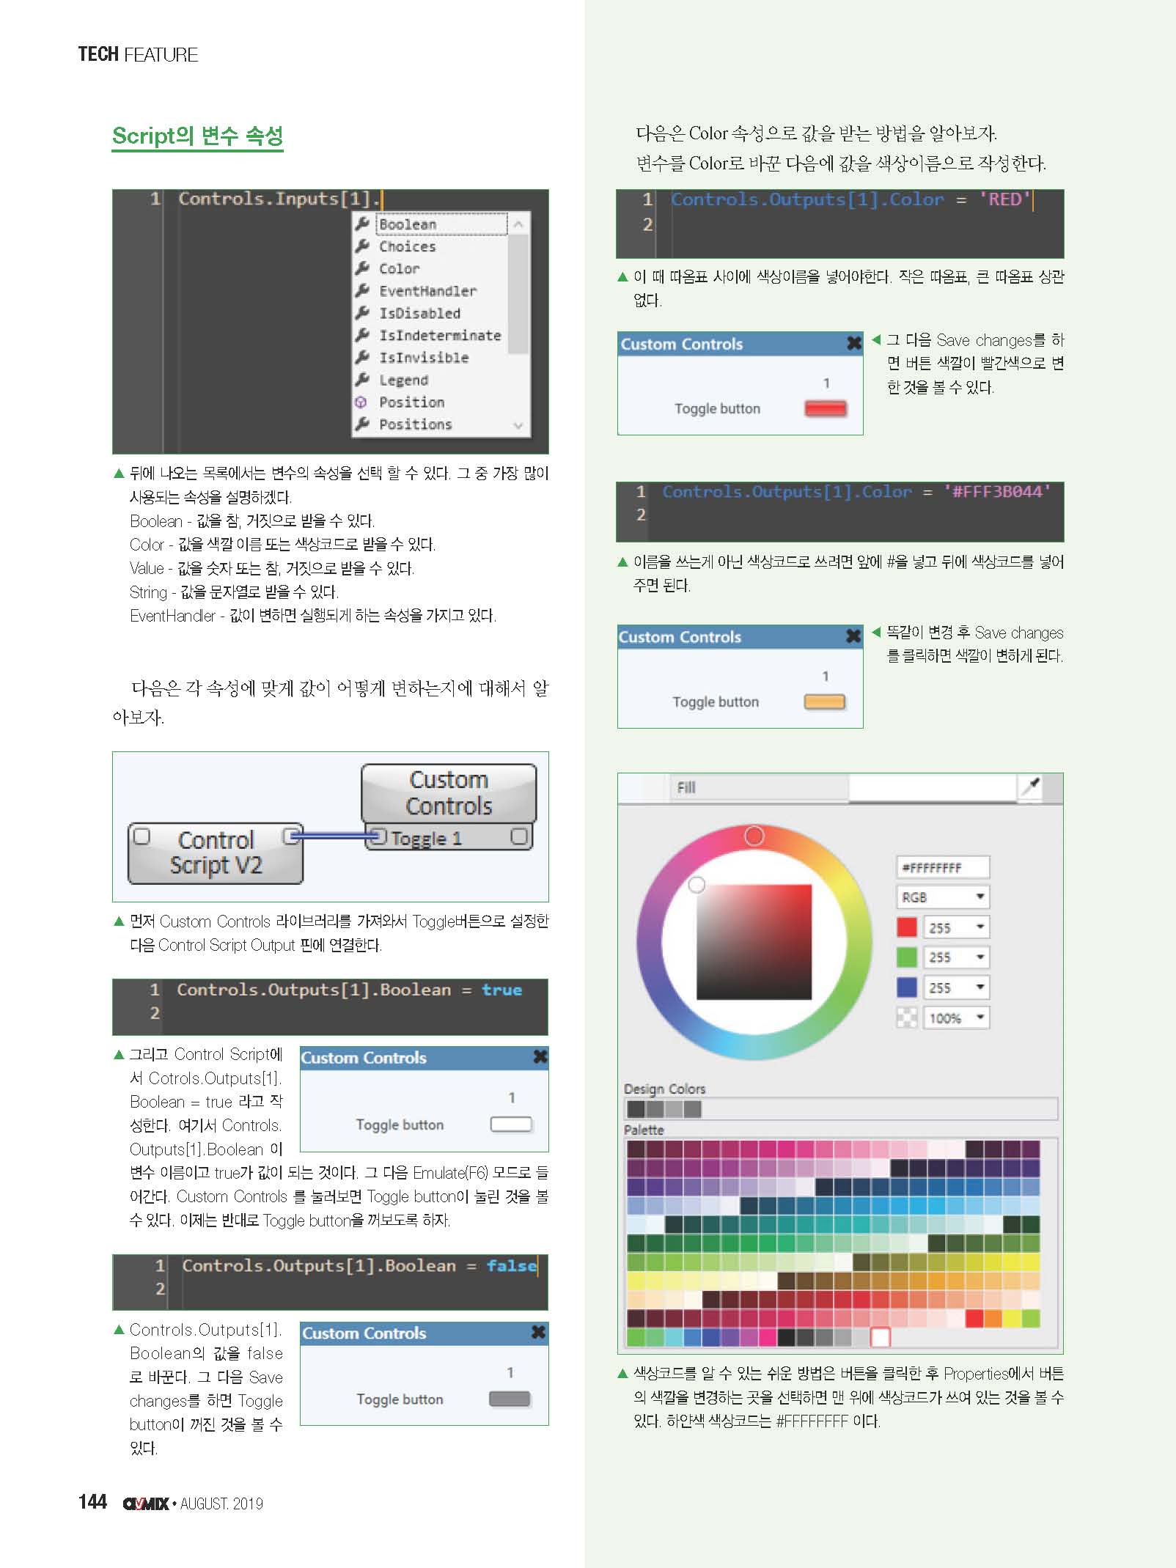This screenshot has width=1176, height=1568.
Task: Select bright red swatch near palette bottom-right
Action: point(974,1318)
